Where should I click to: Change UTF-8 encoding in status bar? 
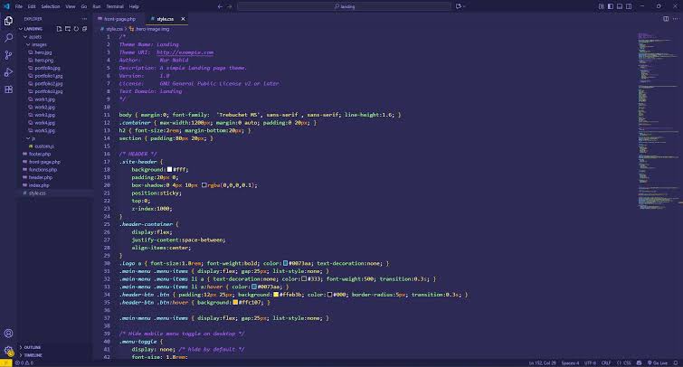pyautogui.click(x=590, y=363)
